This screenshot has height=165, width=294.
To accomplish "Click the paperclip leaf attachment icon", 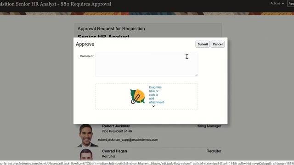I will pos(138,96).
